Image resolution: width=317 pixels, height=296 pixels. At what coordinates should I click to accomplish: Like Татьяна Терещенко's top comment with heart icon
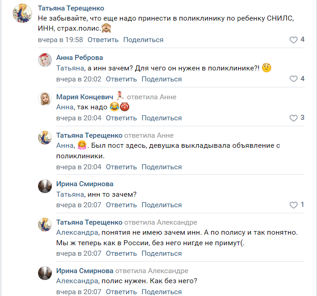(294, 40)
